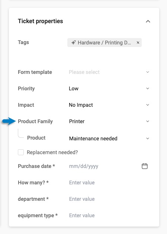Viewport: 167px width, 234px height.
Task: Remove the Hardware / Printing tag
Action: [x=138, y=43]
